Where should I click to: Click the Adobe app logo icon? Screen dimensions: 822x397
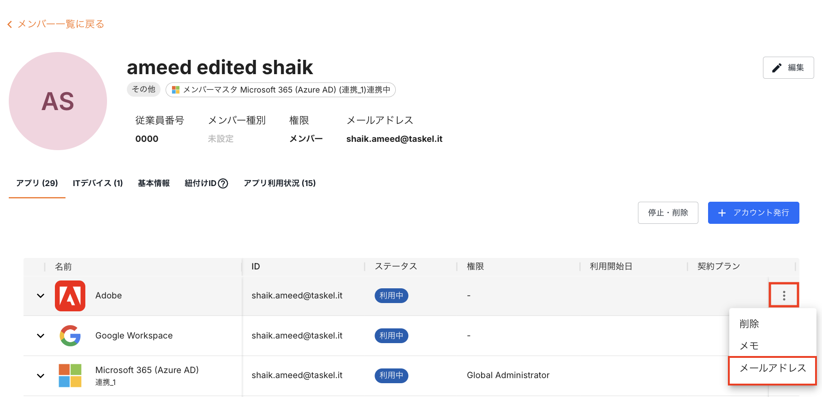pos(70,296)
